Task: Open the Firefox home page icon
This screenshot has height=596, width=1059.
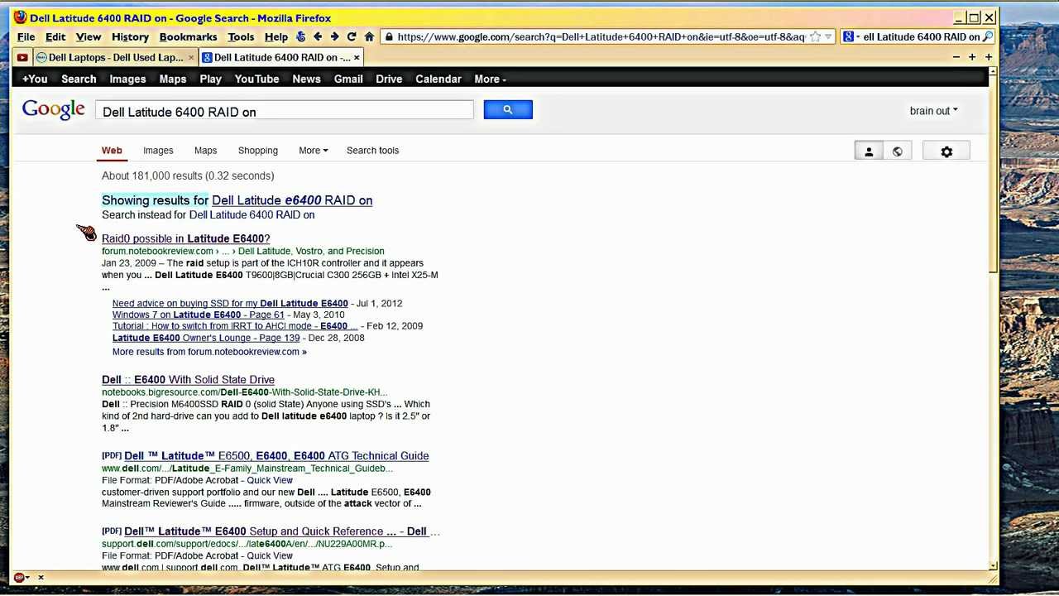Action: (369, 36)
